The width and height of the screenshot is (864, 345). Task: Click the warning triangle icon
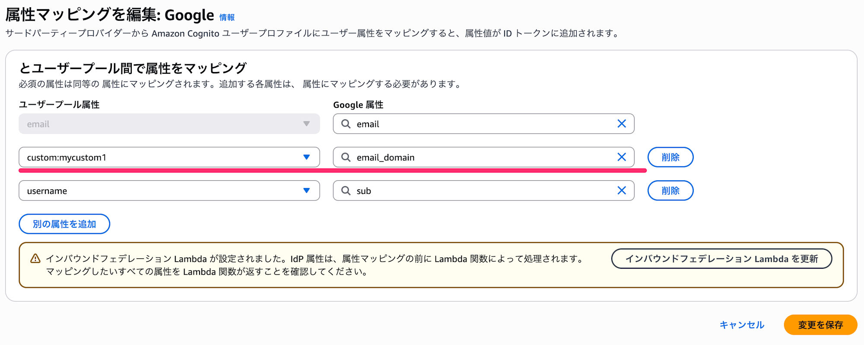pos(35,259)
